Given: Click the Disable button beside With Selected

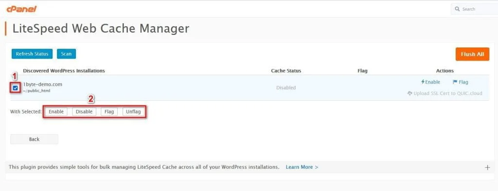Looking at the screenshot, I should (x=84, y=112).
